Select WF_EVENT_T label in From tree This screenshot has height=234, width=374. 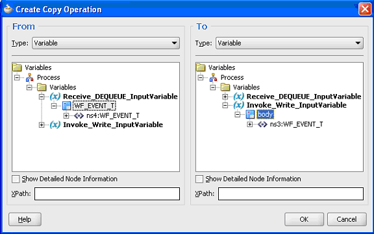point(94,106)
